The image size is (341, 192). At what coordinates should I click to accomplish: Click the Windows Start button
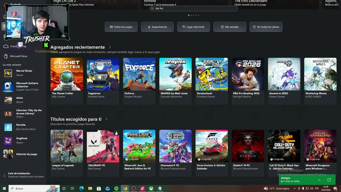[x=4, y=189]
